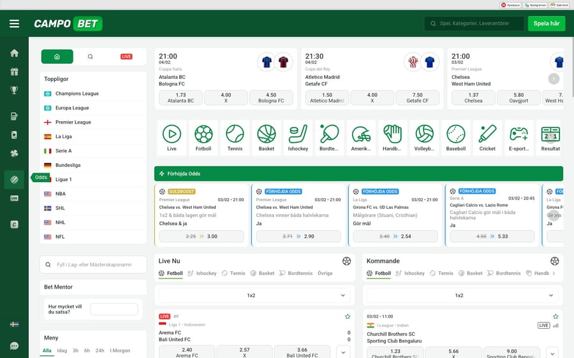Viewport: 574px width, 358px height.
Task: Favorite the Churchill Brothers match star
Action: (556, 317)
